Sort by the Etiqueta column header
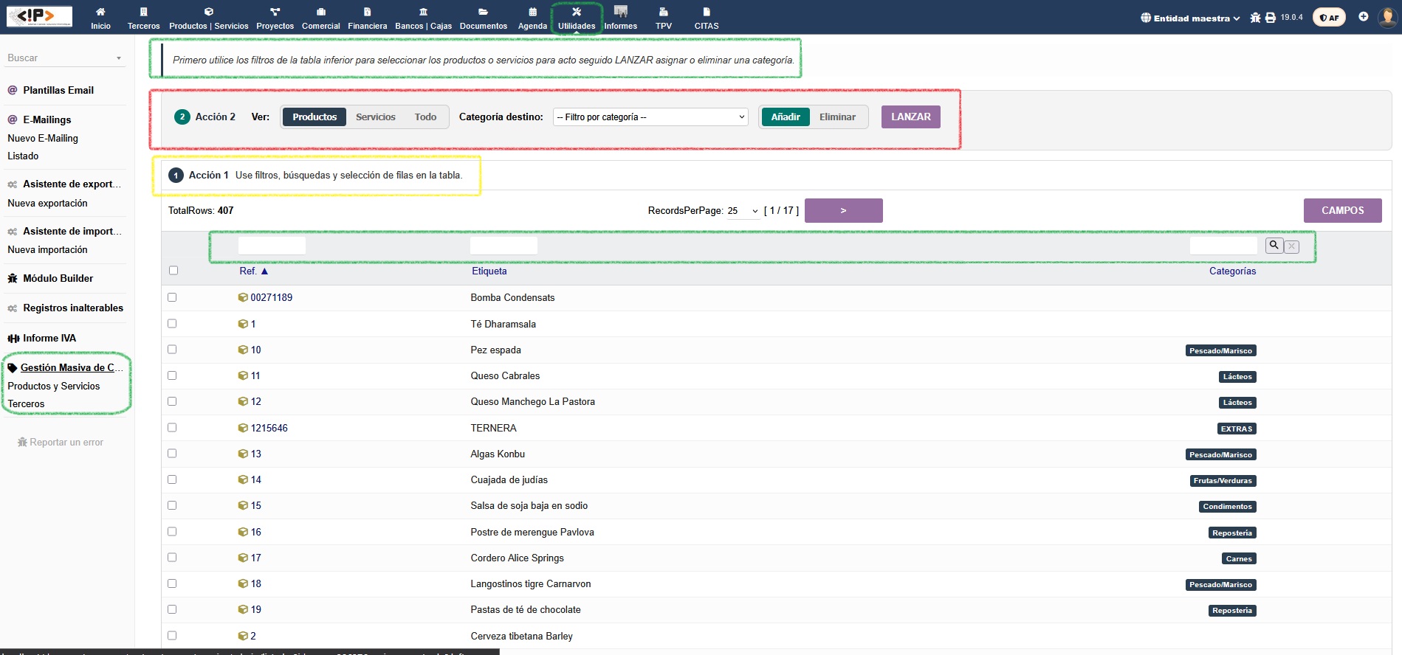The image size is (1402, 655). (x=489, y=271)
